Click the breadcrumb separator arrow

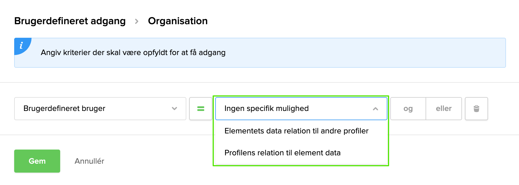point(137,21)
